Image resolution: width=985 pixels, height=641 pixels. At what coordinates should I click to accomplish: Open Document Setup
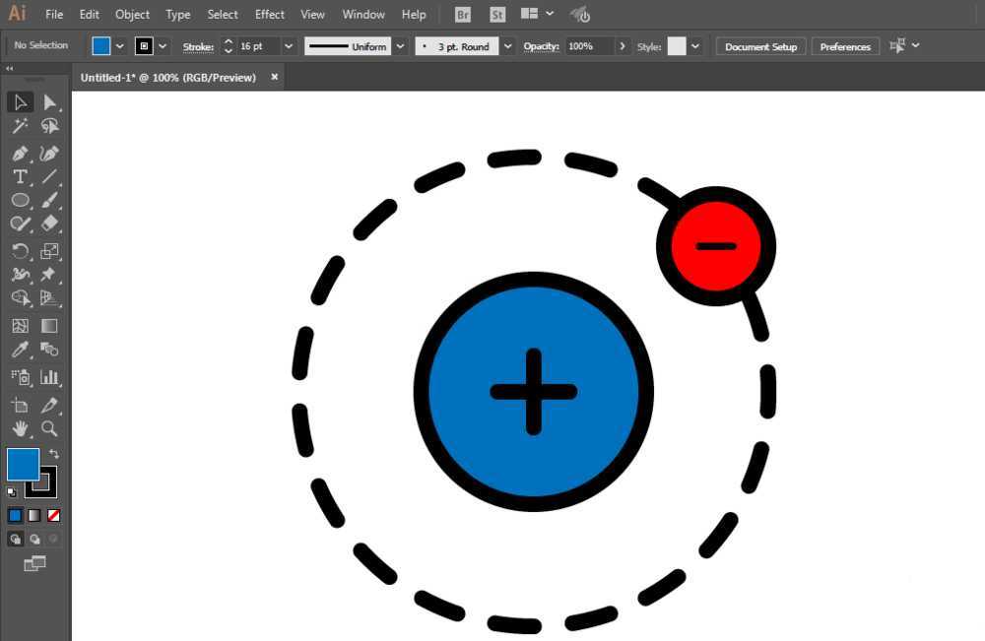760,45
